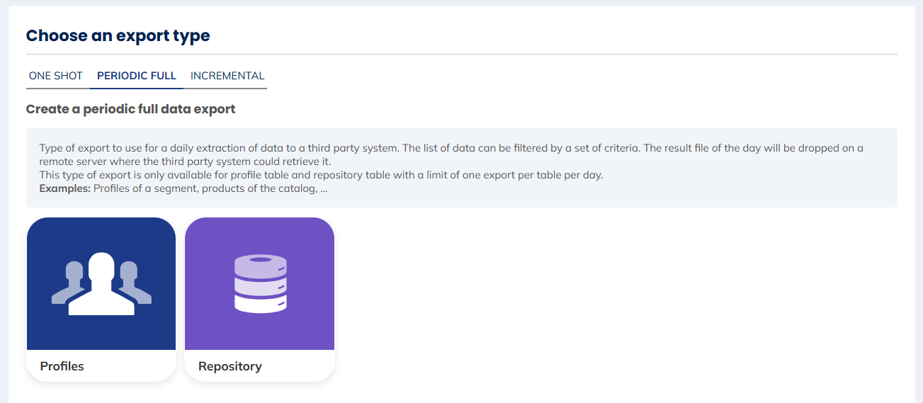The image size is (923, 403).
Task: Click the Repository database stack icon
Action: coord(260,283)
